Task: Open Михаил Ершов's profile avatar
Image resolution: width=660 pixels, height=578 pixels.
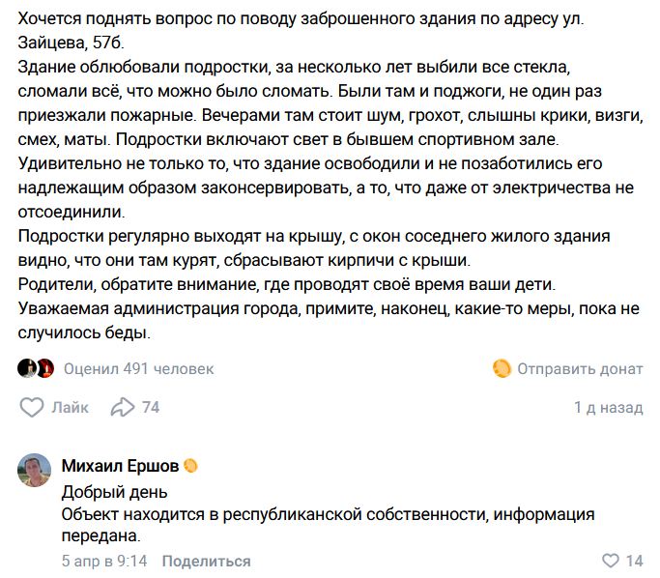Action: (34, 470)
